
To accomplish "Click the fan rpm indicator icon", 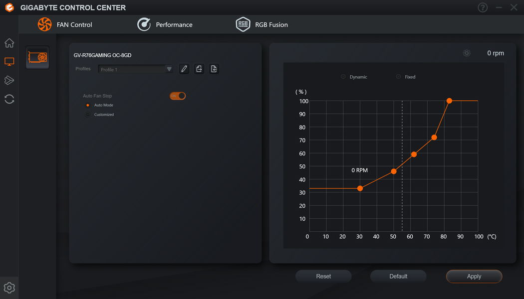I will [x=467, y=53].
